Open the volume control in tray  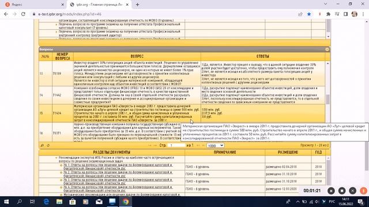click(317, 202)
